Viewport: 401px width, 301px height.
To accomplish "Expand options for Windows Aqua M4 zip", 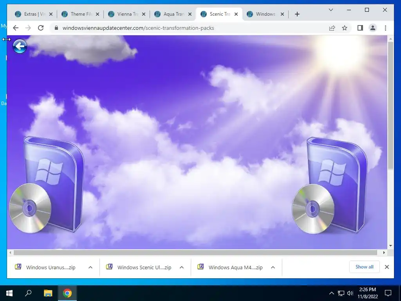I will 273,267.
